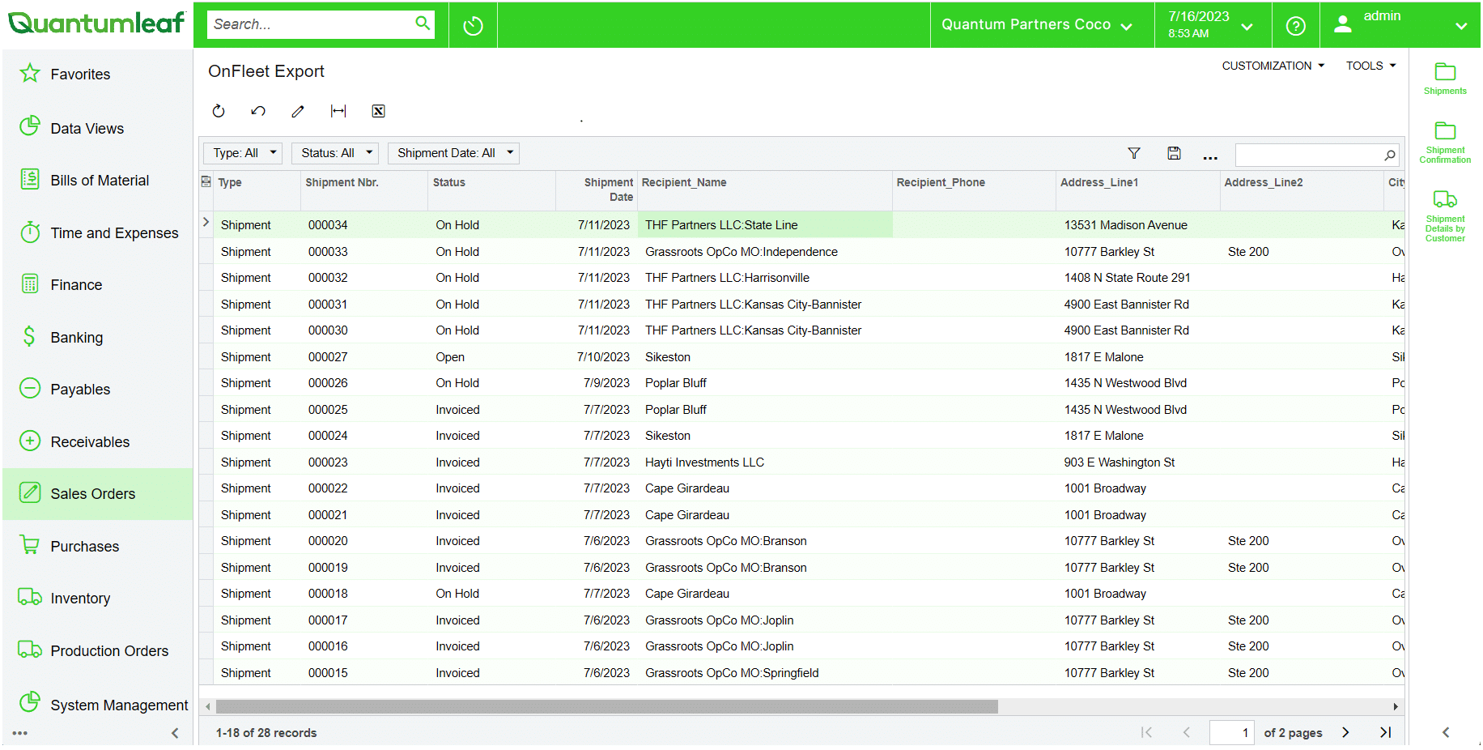The height and width of the screenshot is (750, 1483).
Task: Expand the admin user menu
Action: pyautogui.click(x=1400, y=25)
